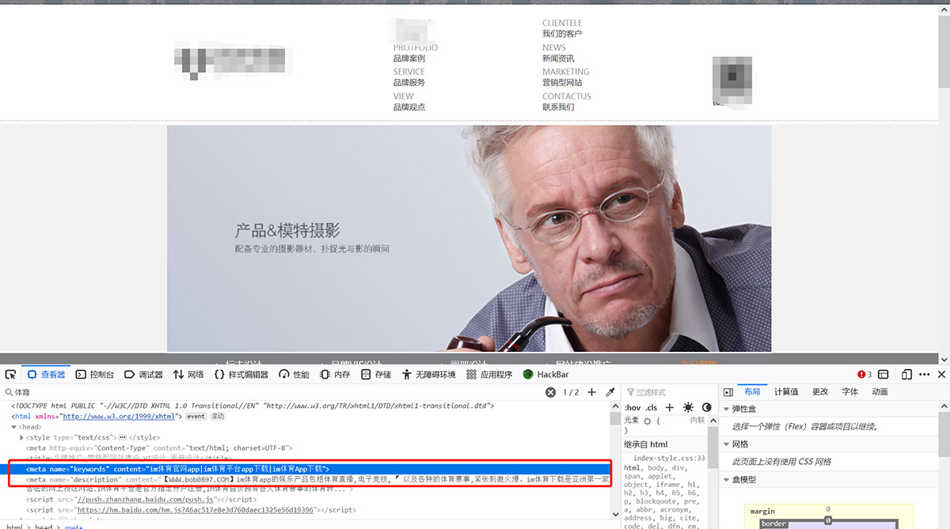Select the DOCTYPE declaration line
The width and height of the screenshot is (950, 529).
coord(252,406)
